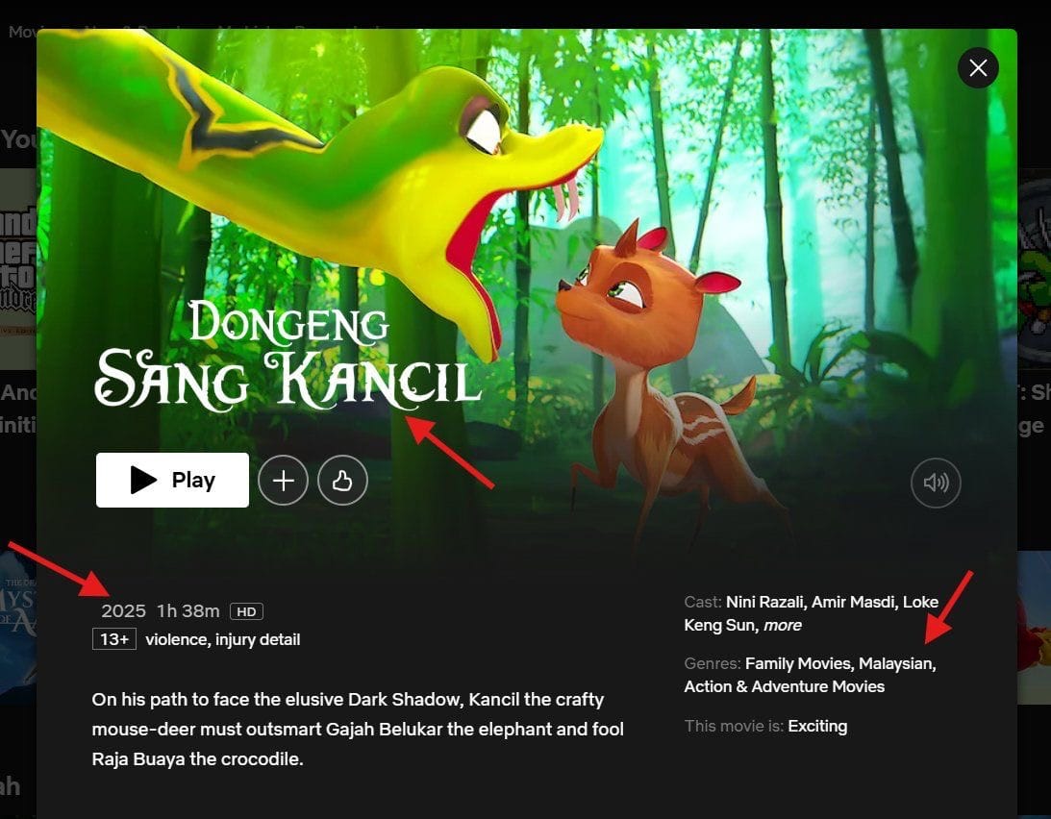Rate the movie with thumbs up
The width and height of the screenshot is (1051, 819).
[342, 481]
